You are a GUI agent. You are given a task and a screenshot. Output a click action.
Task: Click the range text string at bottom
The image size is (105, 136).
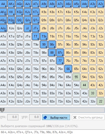point(37,132)
